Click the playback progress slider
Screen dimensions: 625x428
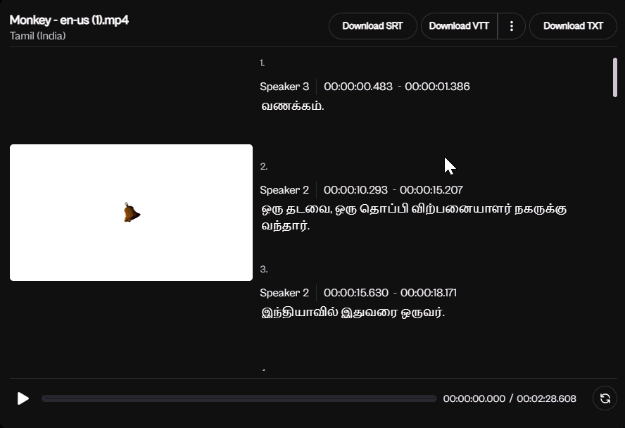pyautogui.click(x=239, y=398)
